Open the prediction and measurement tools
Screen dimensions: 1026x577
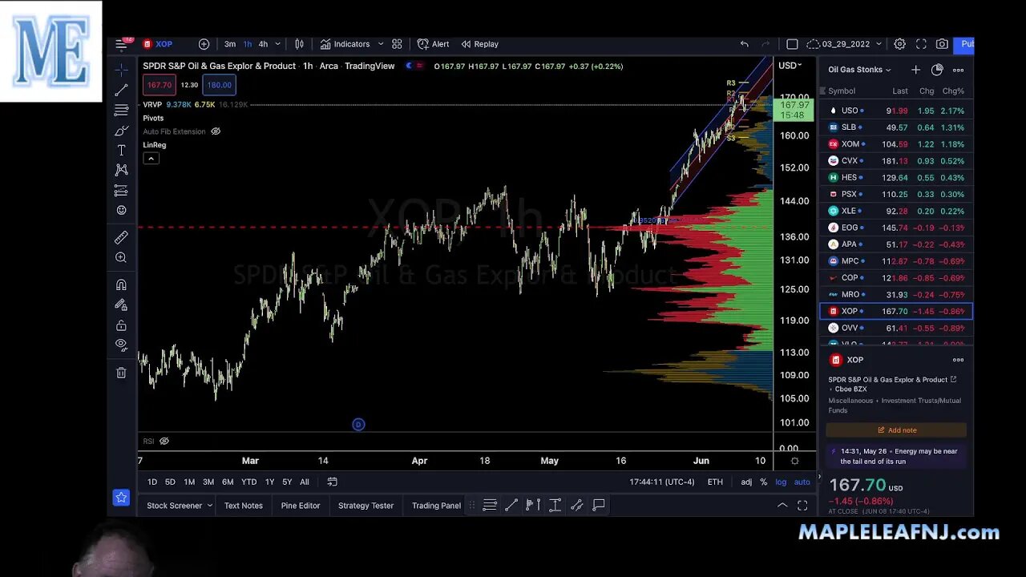[121, 190]
